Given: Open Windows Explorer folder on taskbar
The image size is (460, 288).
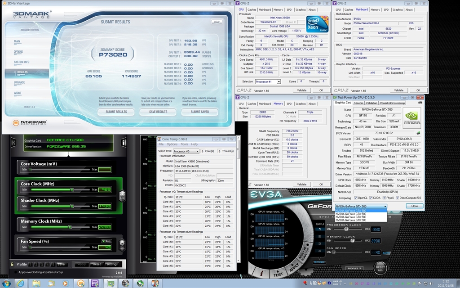Looking at the screenshot, I should [36, 283].
